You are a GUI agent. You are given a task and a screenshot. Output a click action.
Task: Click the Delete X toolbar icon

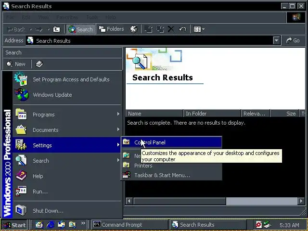click(x=171, y=29)
